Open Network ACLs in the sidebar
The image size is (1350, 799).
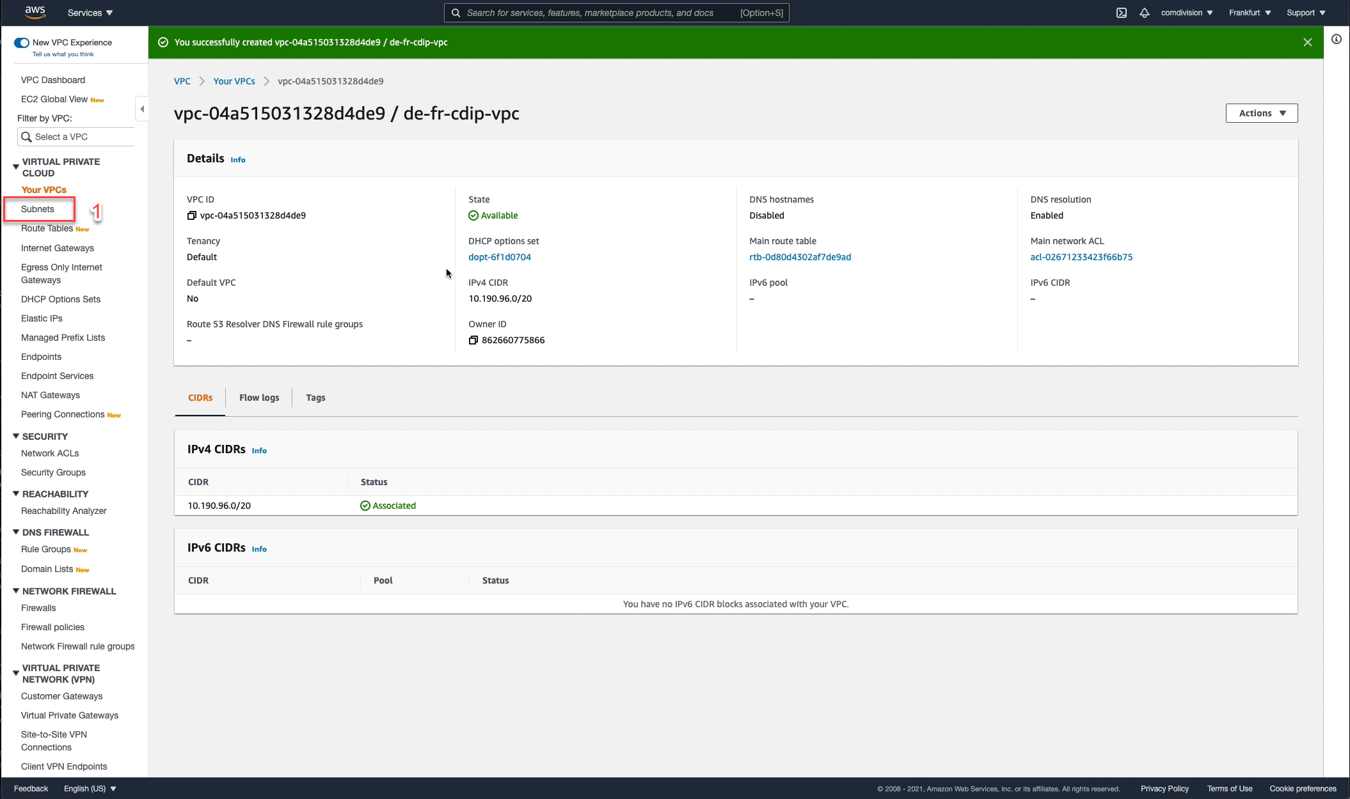click(x=50, y=453)
